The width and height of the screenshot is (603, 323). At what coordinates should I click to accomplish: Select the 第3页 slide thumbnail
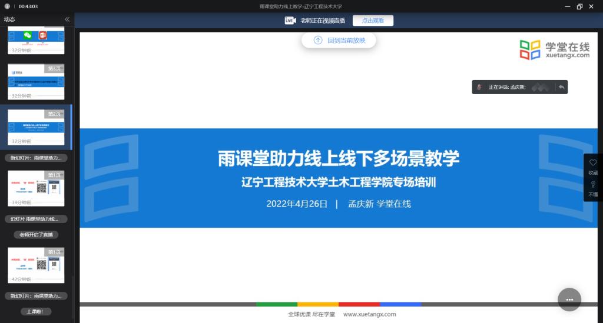pyautogui.click(x=36, y=82)
